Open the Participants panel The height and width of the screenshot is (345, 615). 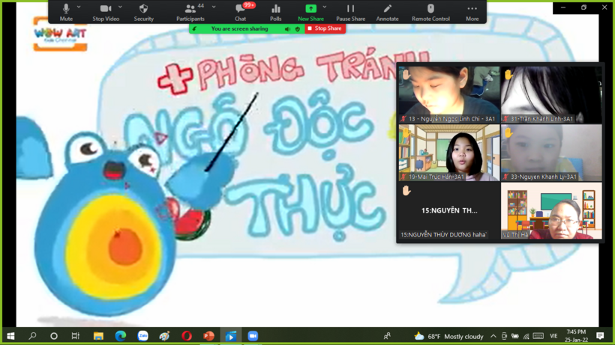click(x=190, y=11)
